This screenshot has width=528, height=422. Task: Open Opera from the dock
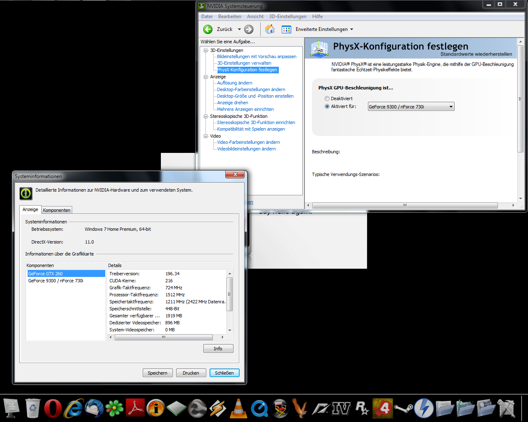(53, 408)
